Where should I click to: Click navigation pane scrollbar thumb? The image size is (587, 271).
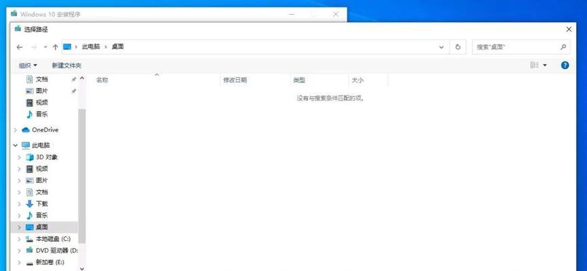coord(82,175)
